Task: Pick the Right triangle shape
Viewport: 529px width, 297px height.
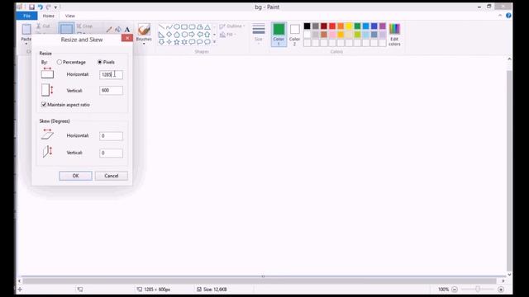Action: pyautogui.click(x=161, y=35)
